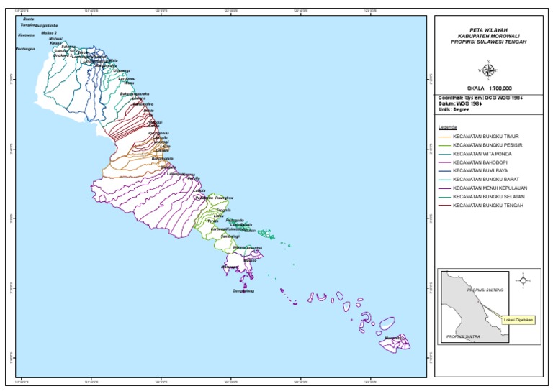Viewport: 553px width, 391px height.
Task: Select the Kecamatan Bungku Pesisir legend line
Action: coord(444,145)
